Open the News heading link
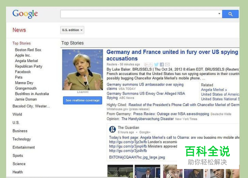This screenshot has width=248, height=178. 19,30
